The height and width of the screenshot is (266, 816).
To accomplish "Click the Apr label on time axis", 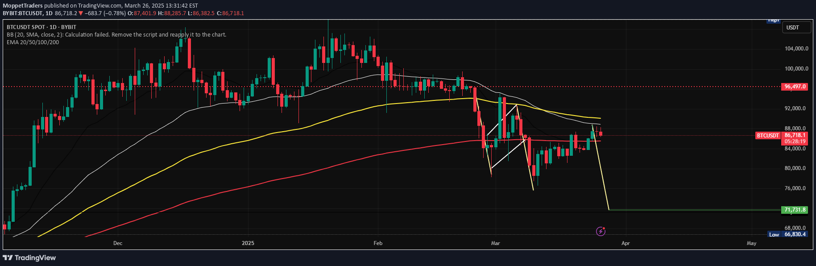I will click(x=625, y=243).
